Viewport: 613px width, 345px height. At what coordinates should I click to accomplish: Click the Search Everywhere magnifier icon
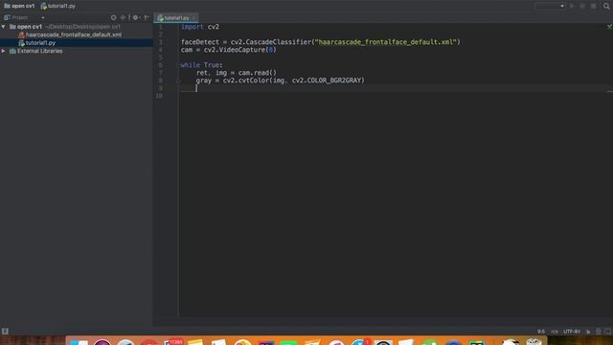[606, 6]
